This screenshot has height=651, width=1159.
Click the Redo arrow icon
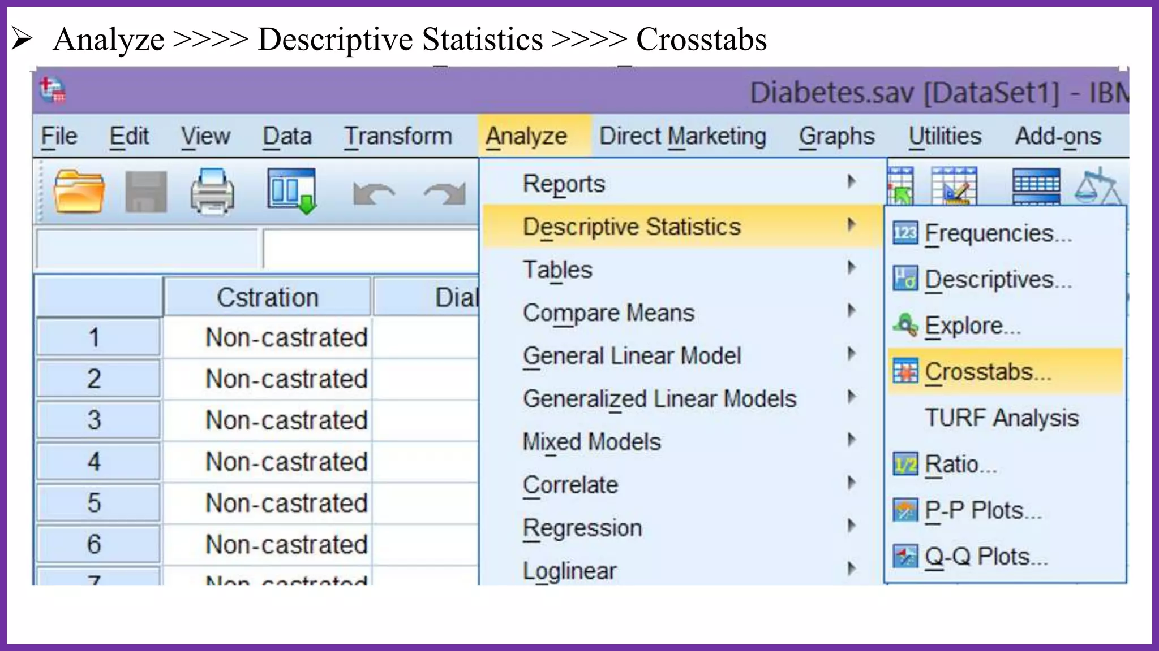point(445,194)
